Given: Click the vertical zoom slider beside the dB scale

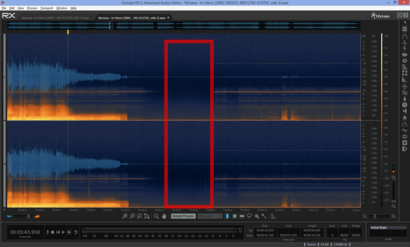Looking at the screenshot, I should click(x=393, y=192).
